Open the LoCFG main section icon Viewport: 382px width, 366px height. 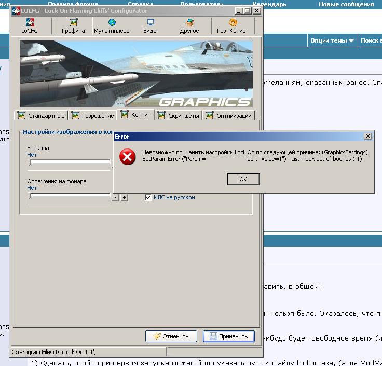30,26
